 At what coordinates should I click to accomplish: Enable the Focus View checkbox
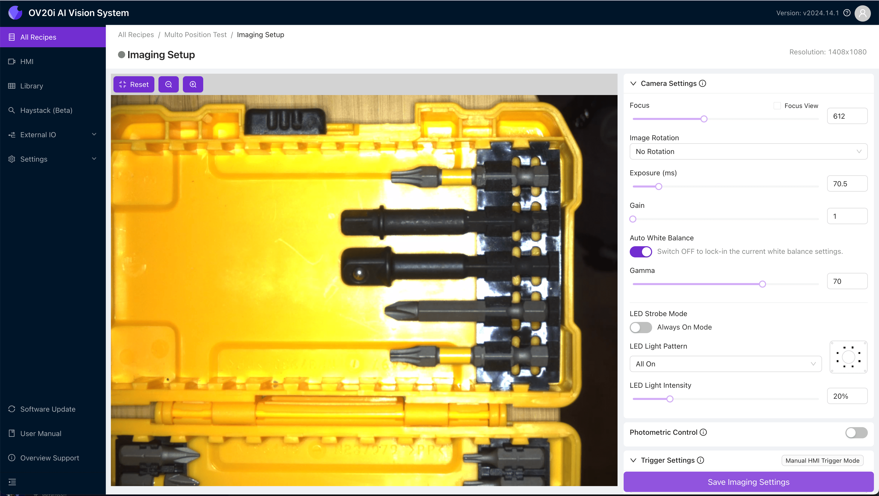[x=777, y=106]
